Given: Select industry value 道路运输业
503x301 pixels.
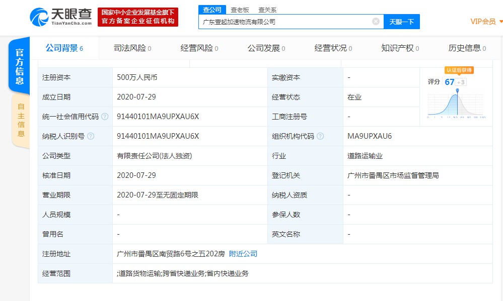Looking at the screenshot, I should 365,156.
